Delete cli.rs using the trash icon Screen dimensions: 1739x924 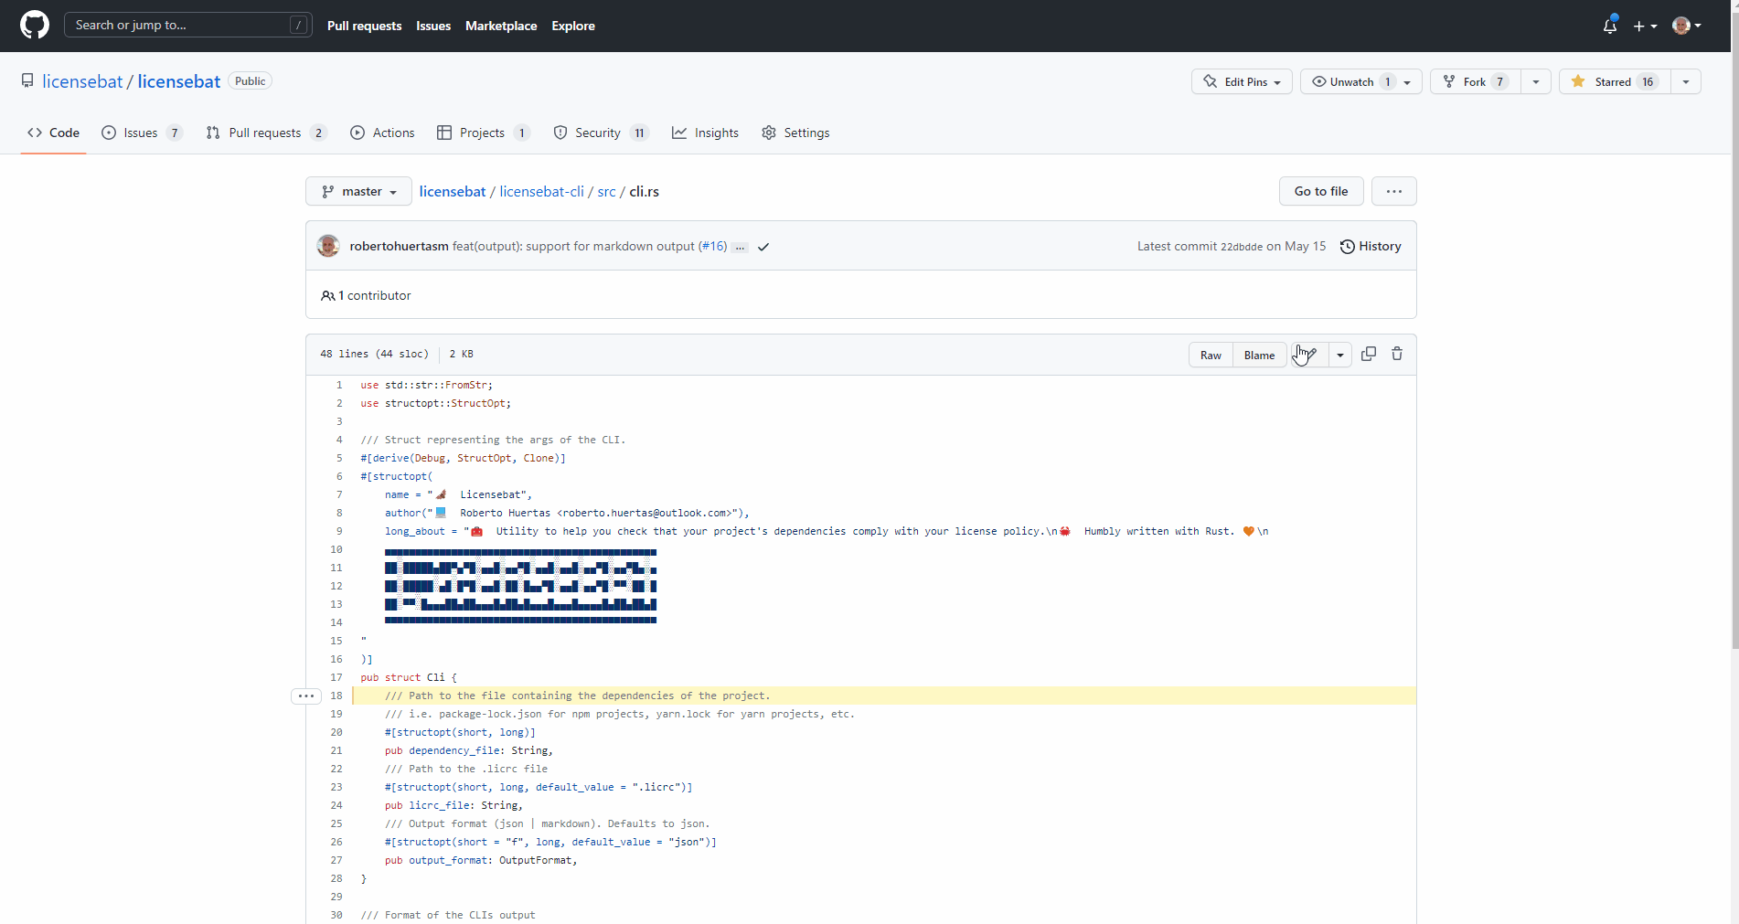[x=1396, y=354]
